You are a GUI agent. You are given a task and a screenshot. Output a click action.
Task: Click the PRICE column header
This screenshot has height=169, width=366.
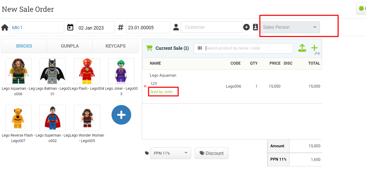pyautogui.click(x=275, y=63)
